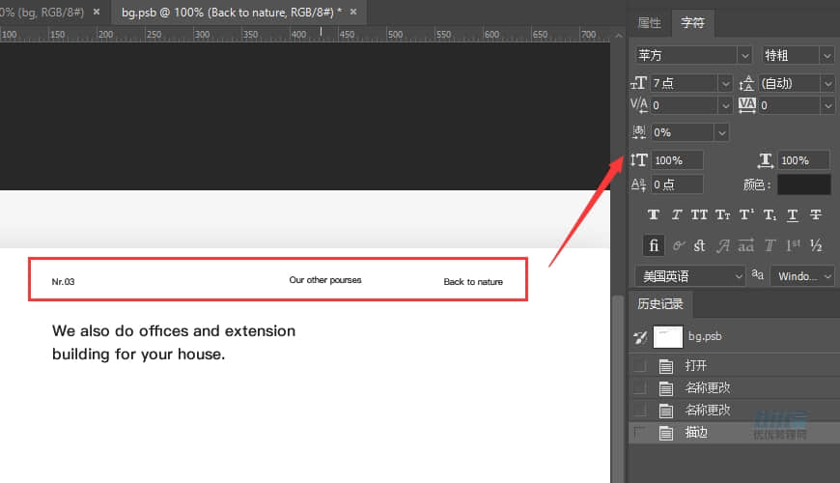Open the 7点 font size dropdown
Viewport: 840px width, 483px height.
point(725,83)
